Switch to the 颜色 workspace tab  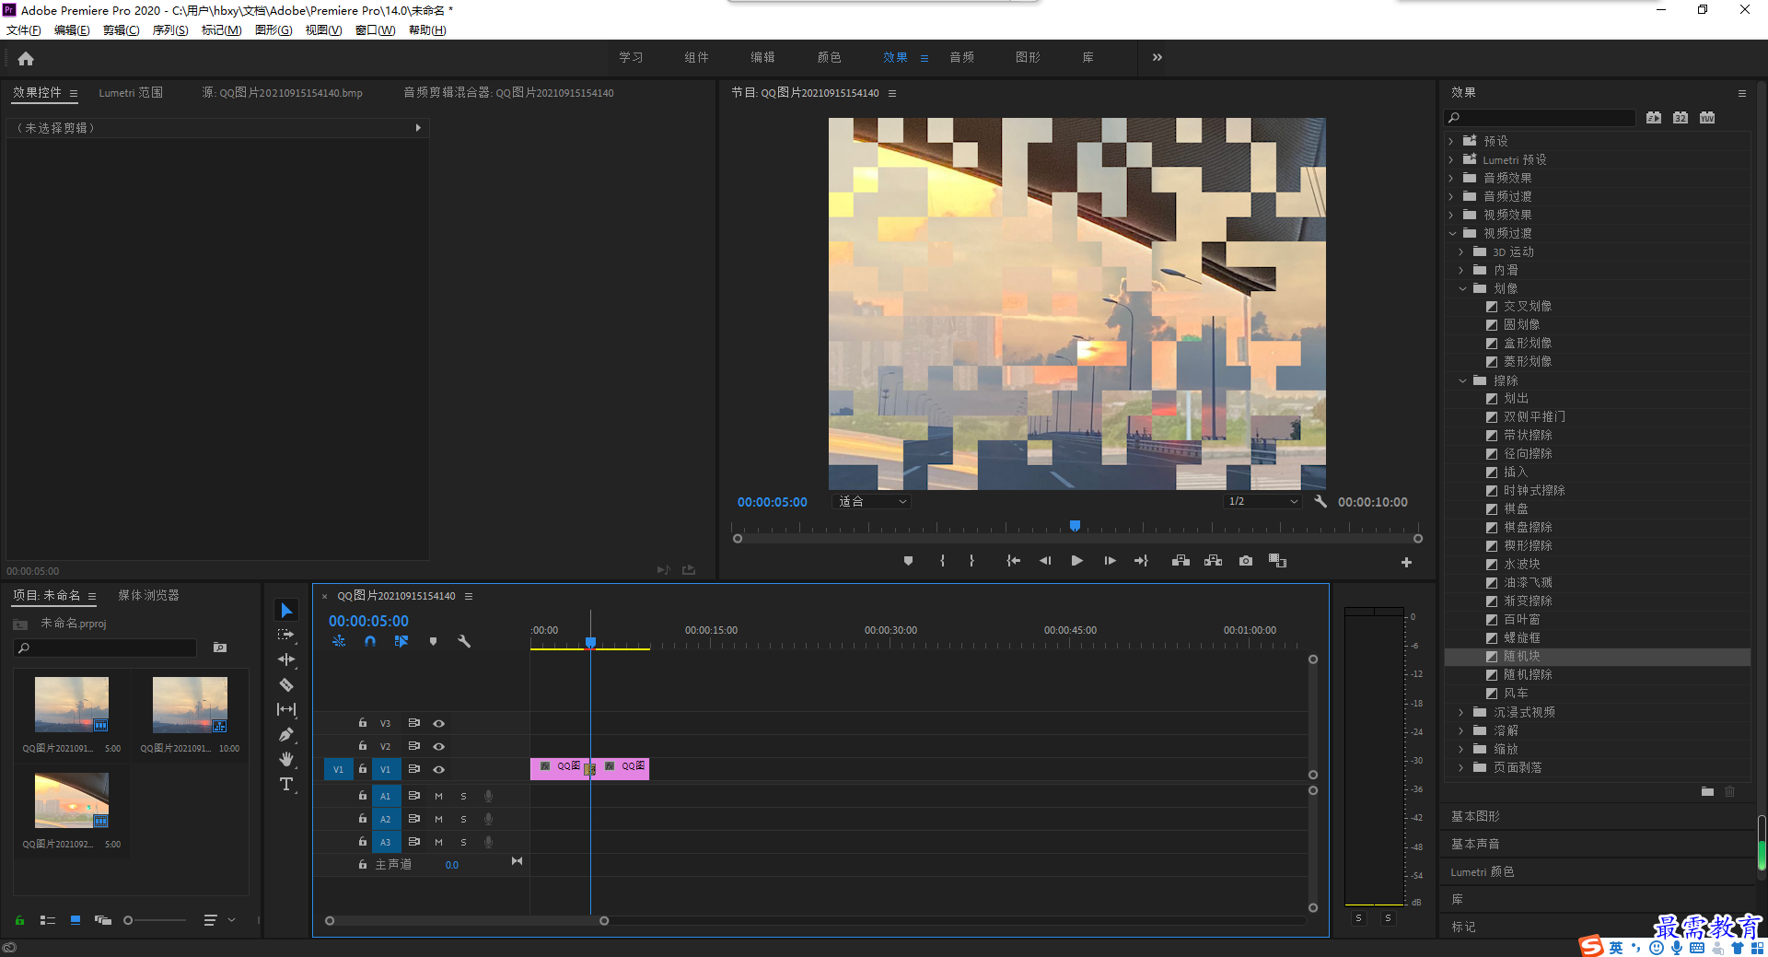(x=829, y=57)
